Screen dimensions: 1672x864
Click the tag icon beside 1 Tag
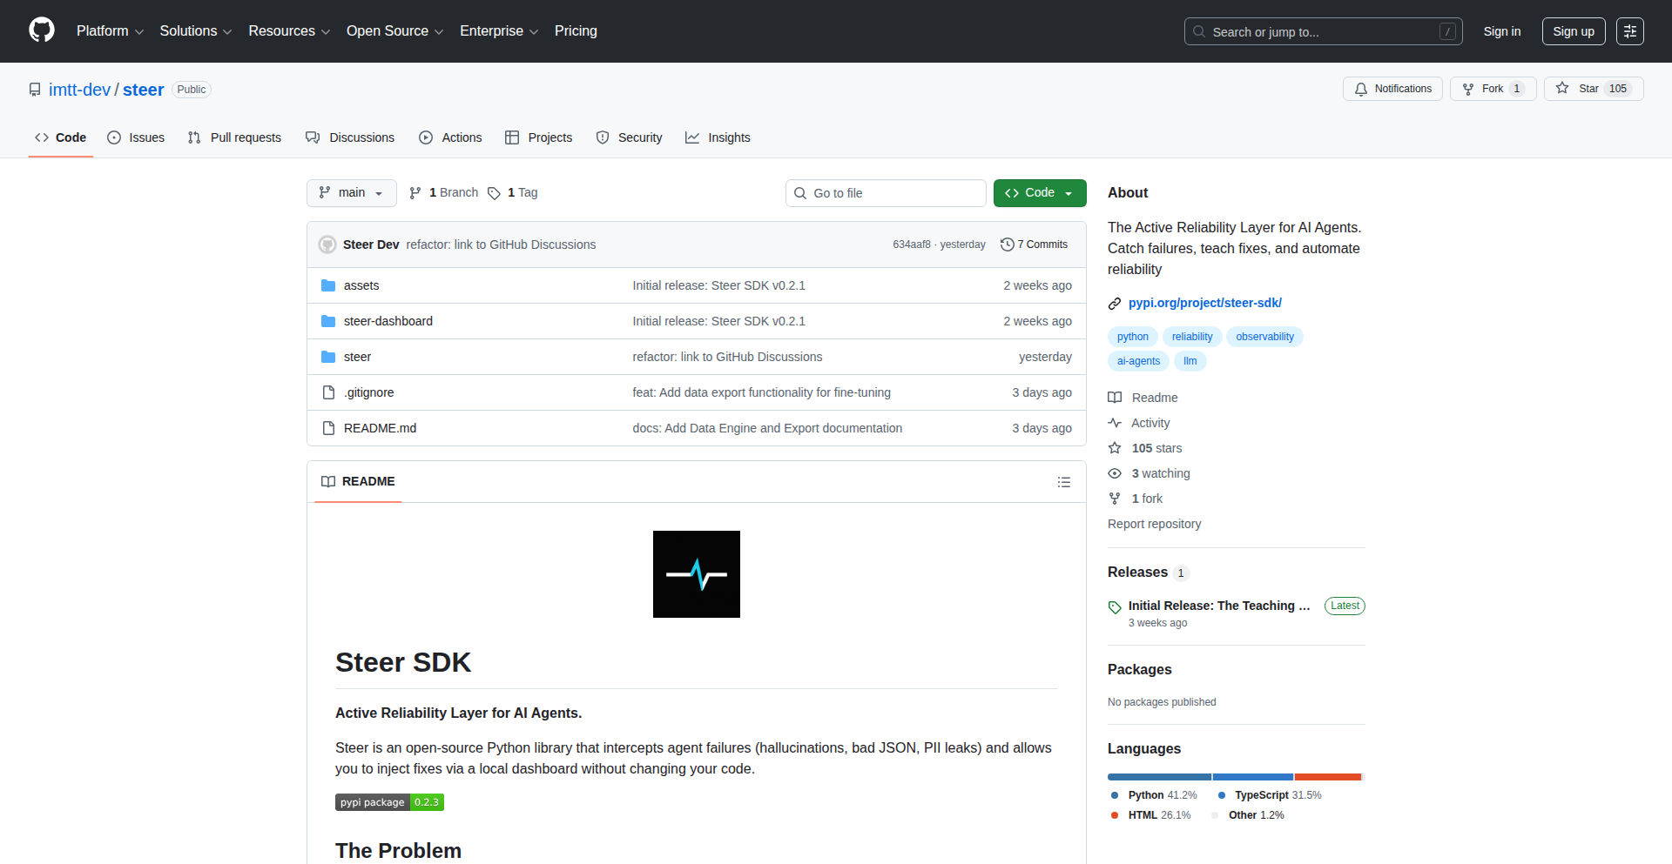pos(494,193)
